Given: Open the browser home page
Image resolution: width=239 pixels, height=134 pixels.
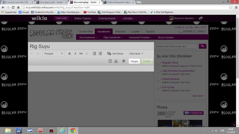Looking at the screenshot, I should 18,7.
